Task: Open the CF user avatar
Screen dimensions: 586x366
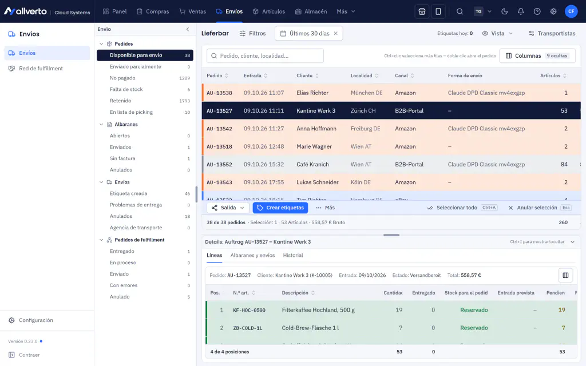Action: pos(571,11)
